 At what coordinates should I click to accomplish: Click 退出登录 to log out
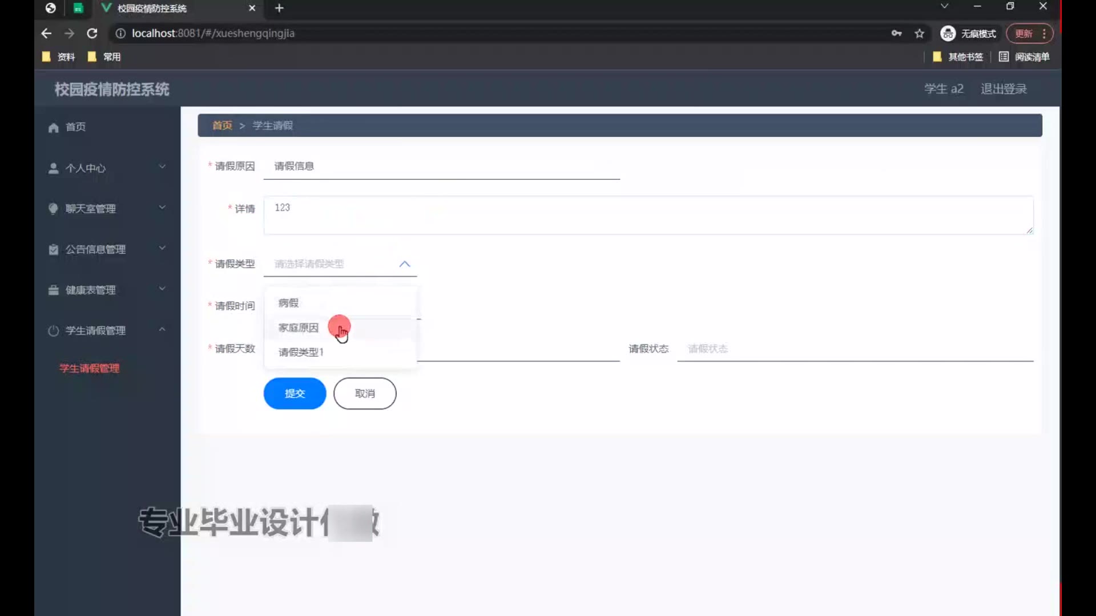click(x=1004, y=89)
